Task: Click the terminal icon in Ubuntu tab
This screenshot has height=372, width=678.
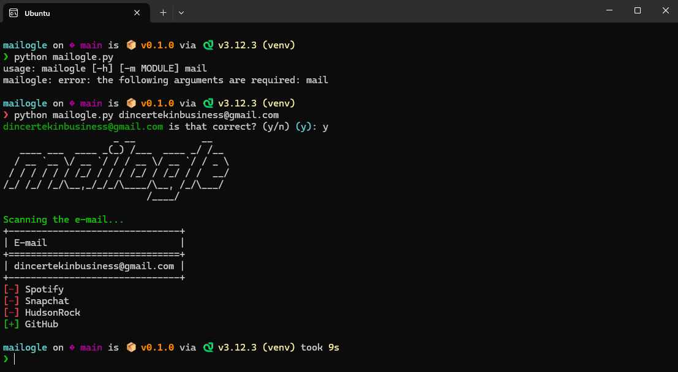Action: [13, 13]
